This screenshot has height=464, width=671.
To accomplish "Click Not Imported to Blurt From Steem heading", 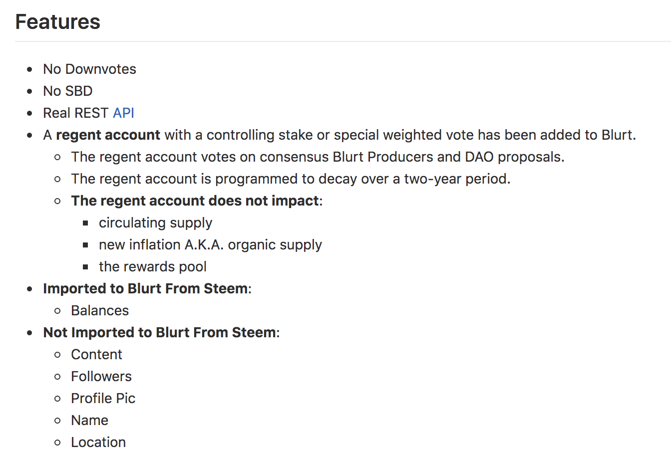I will pos(160,332).
